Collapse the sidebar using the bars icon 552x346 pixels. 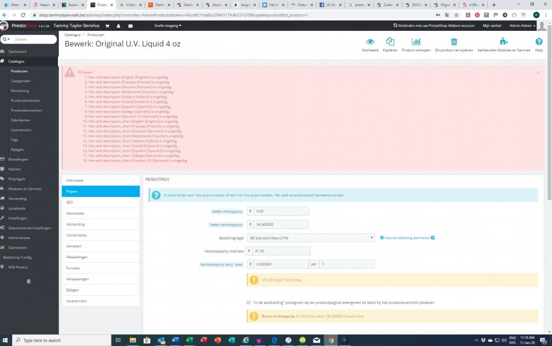tap(29, 281)
